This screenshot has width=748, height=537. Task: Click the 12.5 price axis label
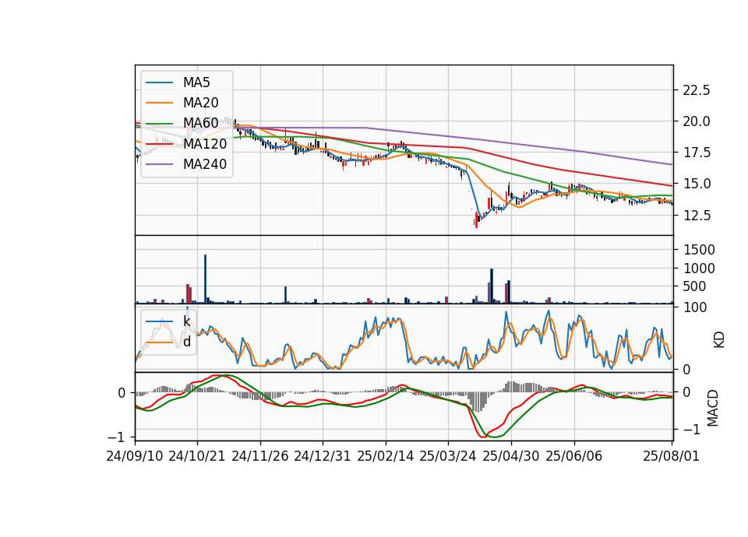[697, 216]
